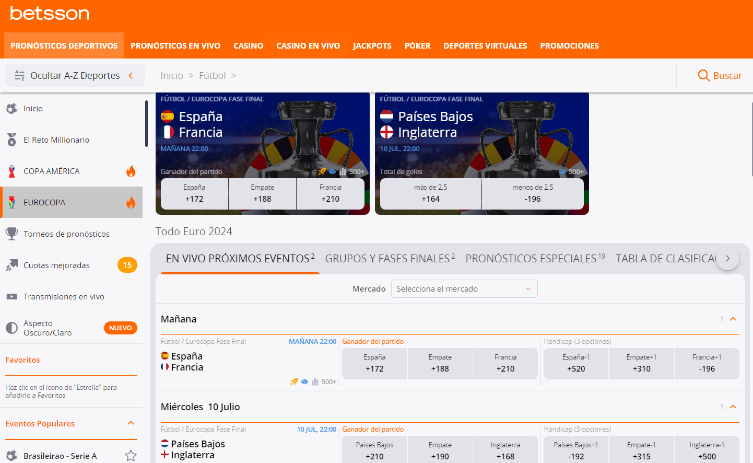Viewport: 753px width, 463px height.
Task: Select Empate+1 +310 handicap odds
Action: (642, 364)
